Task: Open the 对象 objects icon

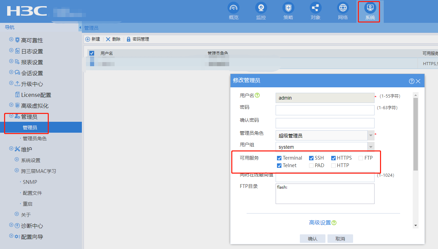Action: point(316,8)
